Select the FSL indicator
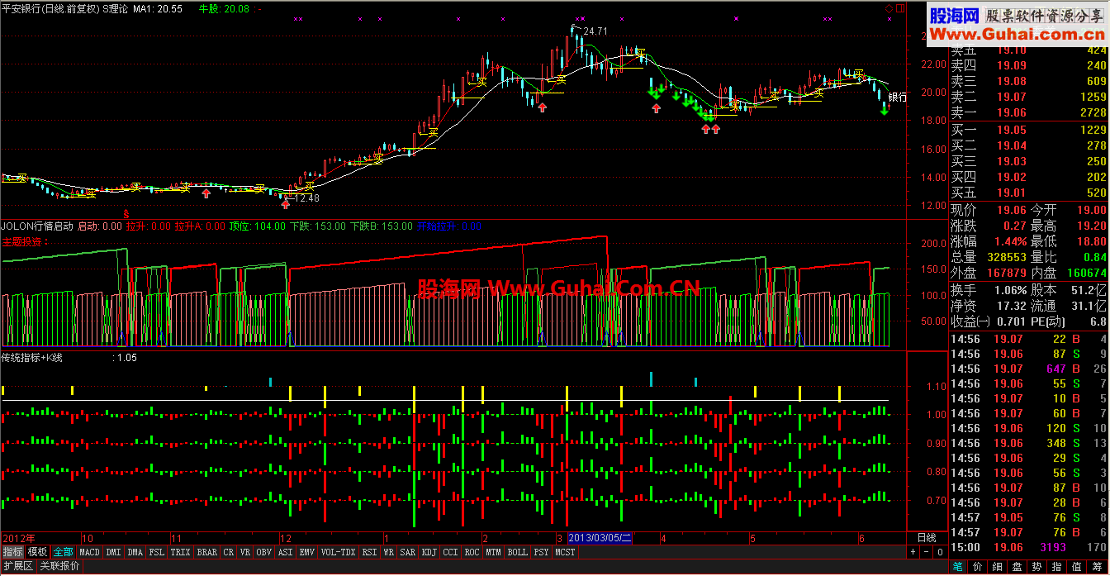 [156, 552]
